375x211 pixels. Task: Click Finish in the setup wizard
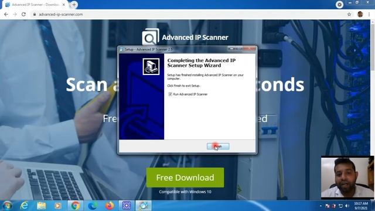[x=218, y=146]
